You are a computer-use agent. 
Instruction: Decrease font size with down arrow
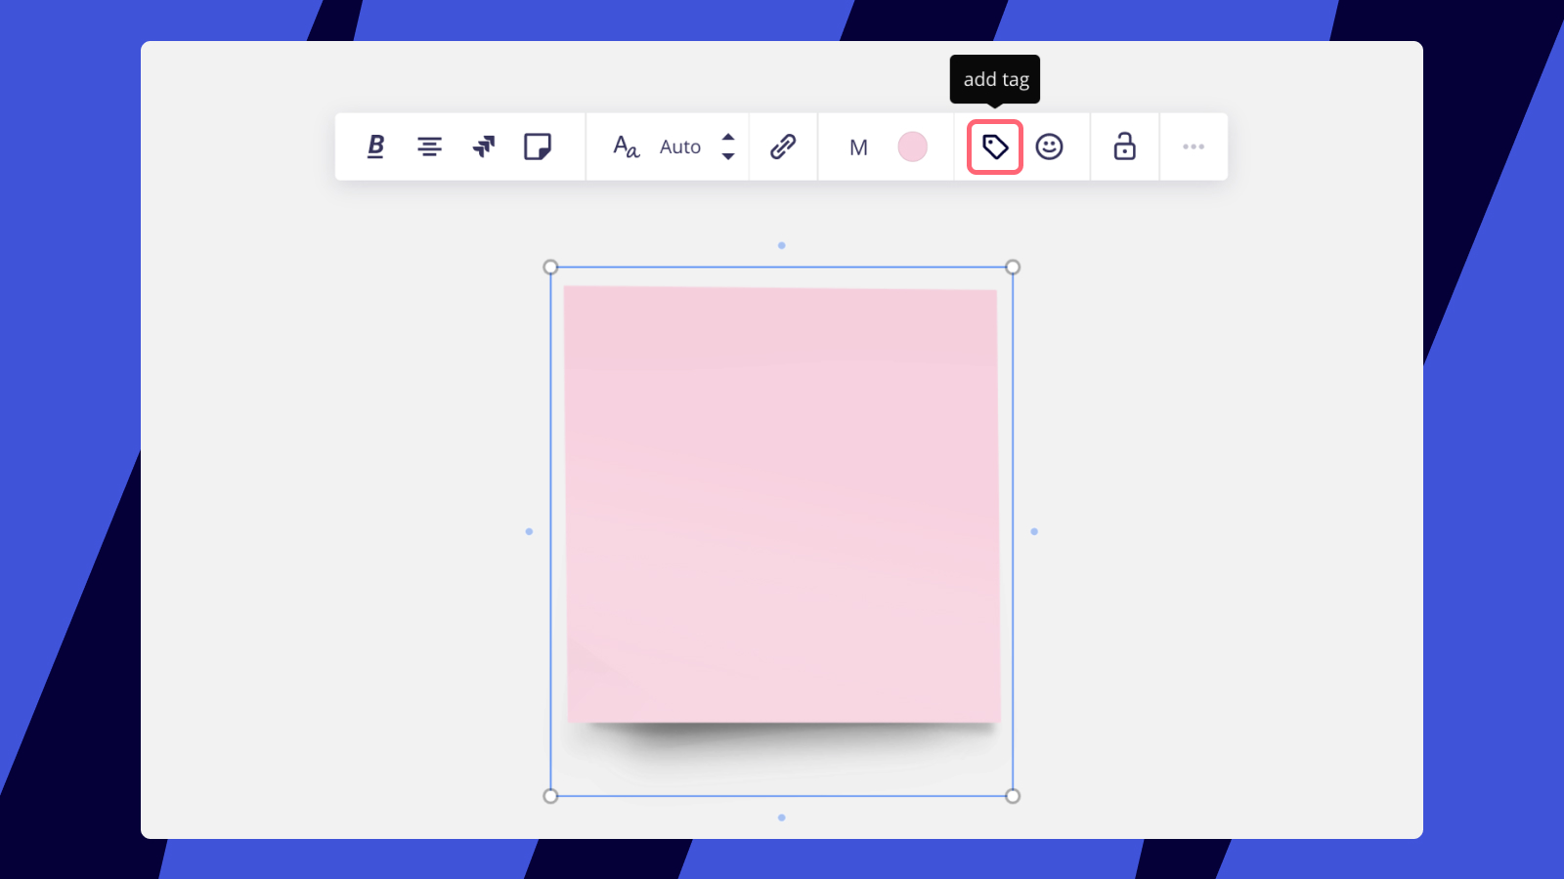[x=728, y=156]
